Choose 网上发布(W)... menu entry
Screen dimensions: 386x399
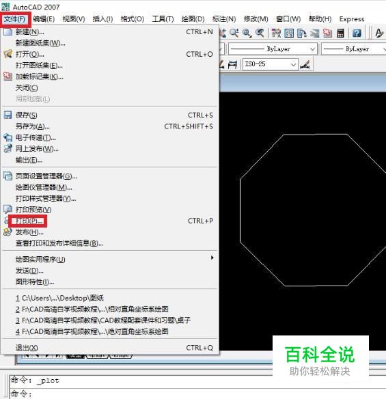(x=109, y=149)
